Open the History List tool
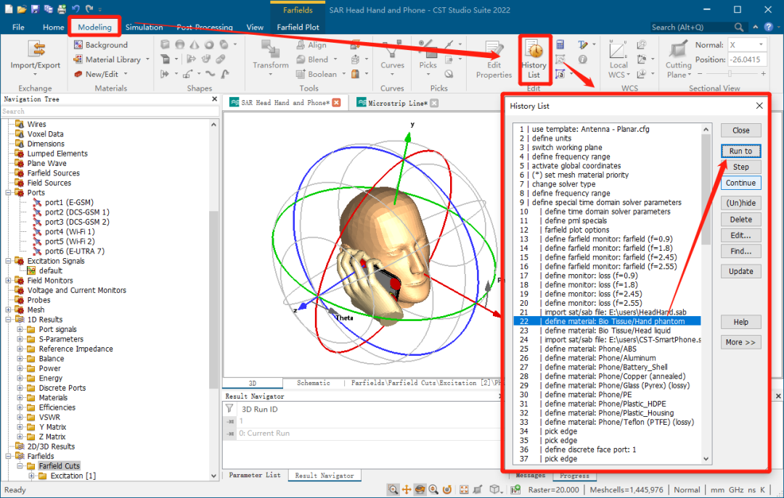The image size is (784, 498). (x=534, y=59)
